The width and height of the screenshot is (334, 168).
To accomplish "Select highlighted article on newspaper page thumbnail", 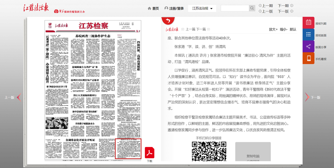I will click(128, 149).
